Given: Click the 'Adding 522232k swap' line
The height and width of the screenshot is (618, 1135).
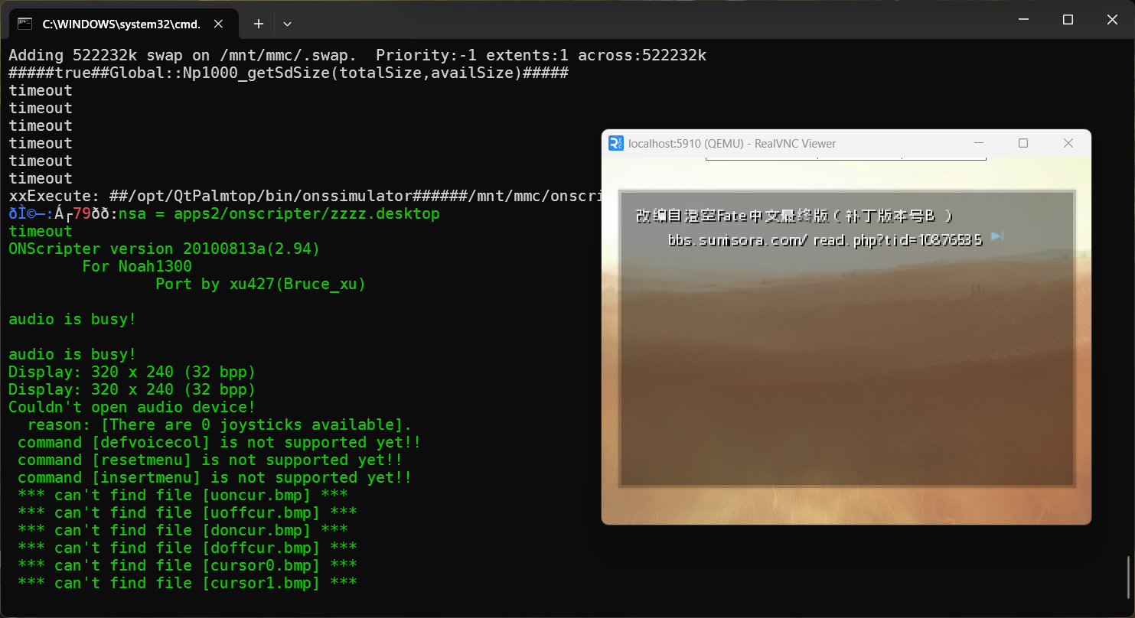Looking at the screenshot, I should 357,55.
